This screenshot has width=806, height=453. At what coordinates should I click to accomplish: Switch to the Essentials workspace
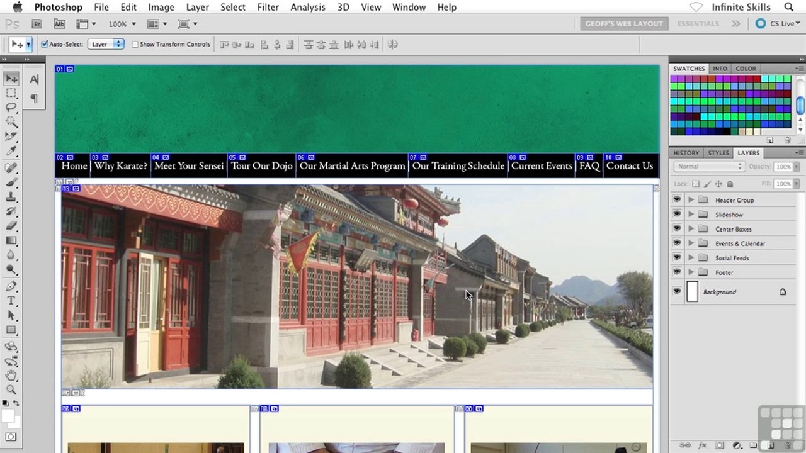[698, 24]
